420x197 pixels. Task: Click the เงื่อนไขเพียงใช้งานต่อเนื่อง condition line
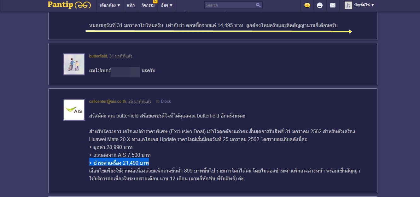pyautogui.click(x=225, y=171)
